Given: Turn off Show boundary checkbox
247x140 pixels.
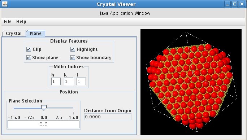Looking at the screenshot, I should tap(73, 58).
